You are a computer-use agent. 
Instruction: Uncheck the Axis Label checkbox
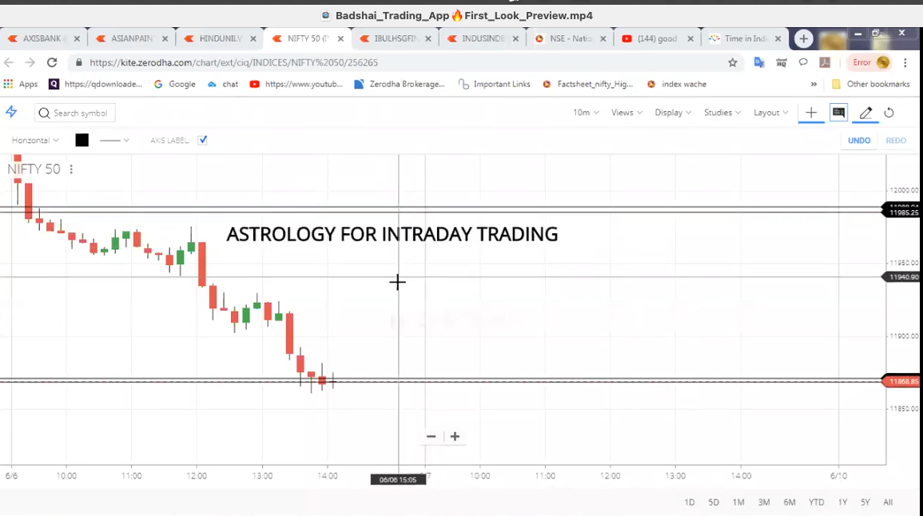pyautogui.click(x=203, y=140)
